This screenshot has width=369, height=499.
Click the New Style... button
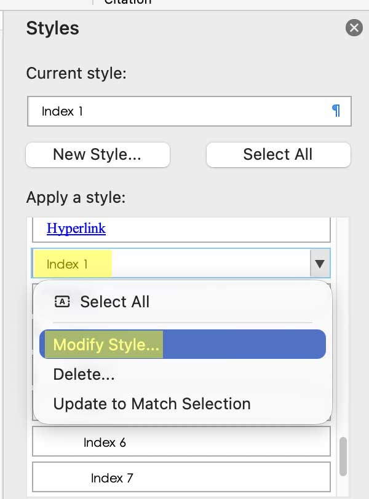tap(97, 155)
